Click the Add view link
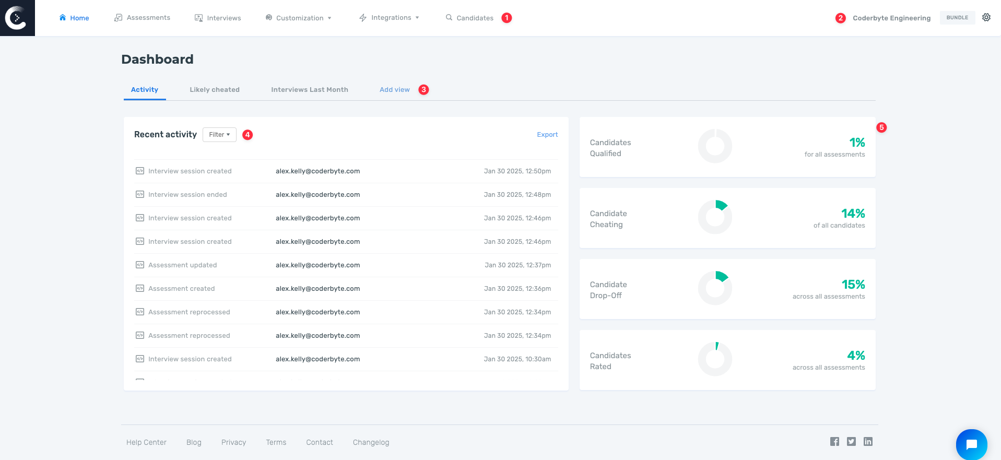This screenshot has height=460, width=1001. click(x=394, y=90)
